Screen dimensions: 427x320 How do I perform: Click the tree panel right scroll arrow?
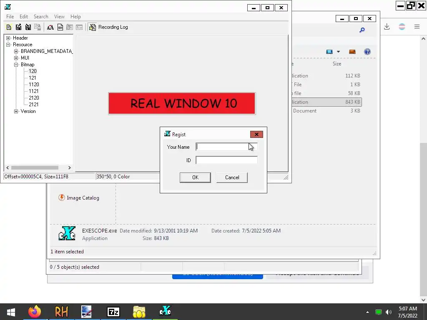point(70,167)
